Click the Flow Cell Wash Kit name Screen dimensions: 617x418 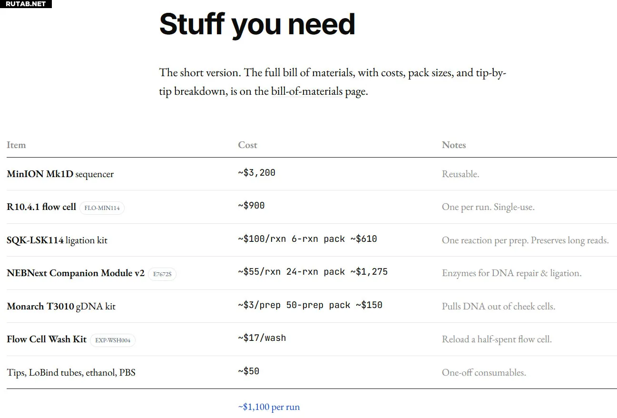(47, 339)
